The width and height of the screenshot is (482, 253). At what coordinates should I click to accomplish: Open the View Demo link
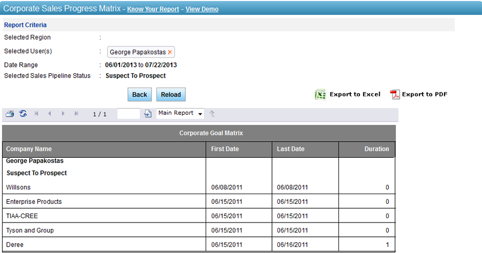(x=202, y=9)
